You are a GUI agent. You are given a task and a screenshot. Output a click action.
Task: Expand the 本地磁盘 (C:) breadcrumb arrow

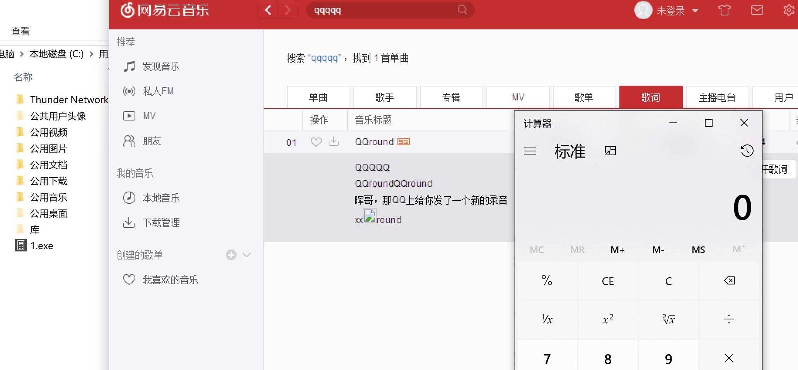click(x=92, y=54)
